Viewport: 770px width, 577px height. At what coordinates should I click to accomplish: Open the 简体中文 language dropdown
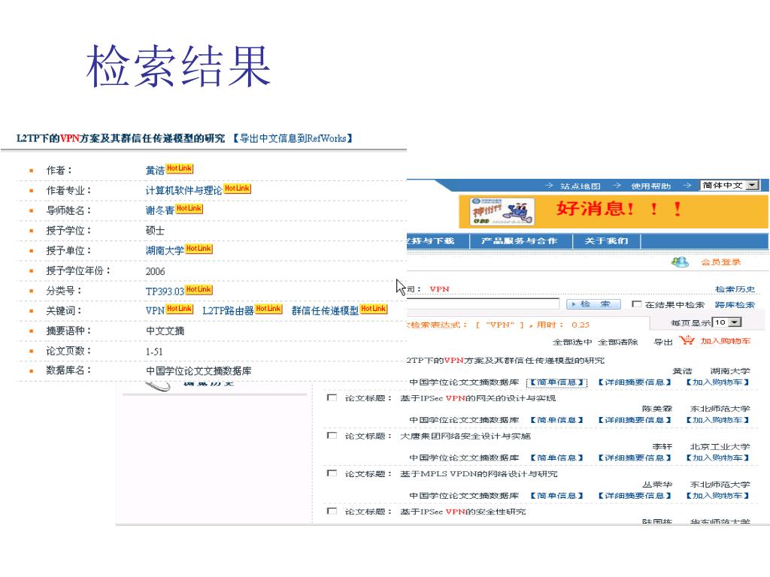729,186
